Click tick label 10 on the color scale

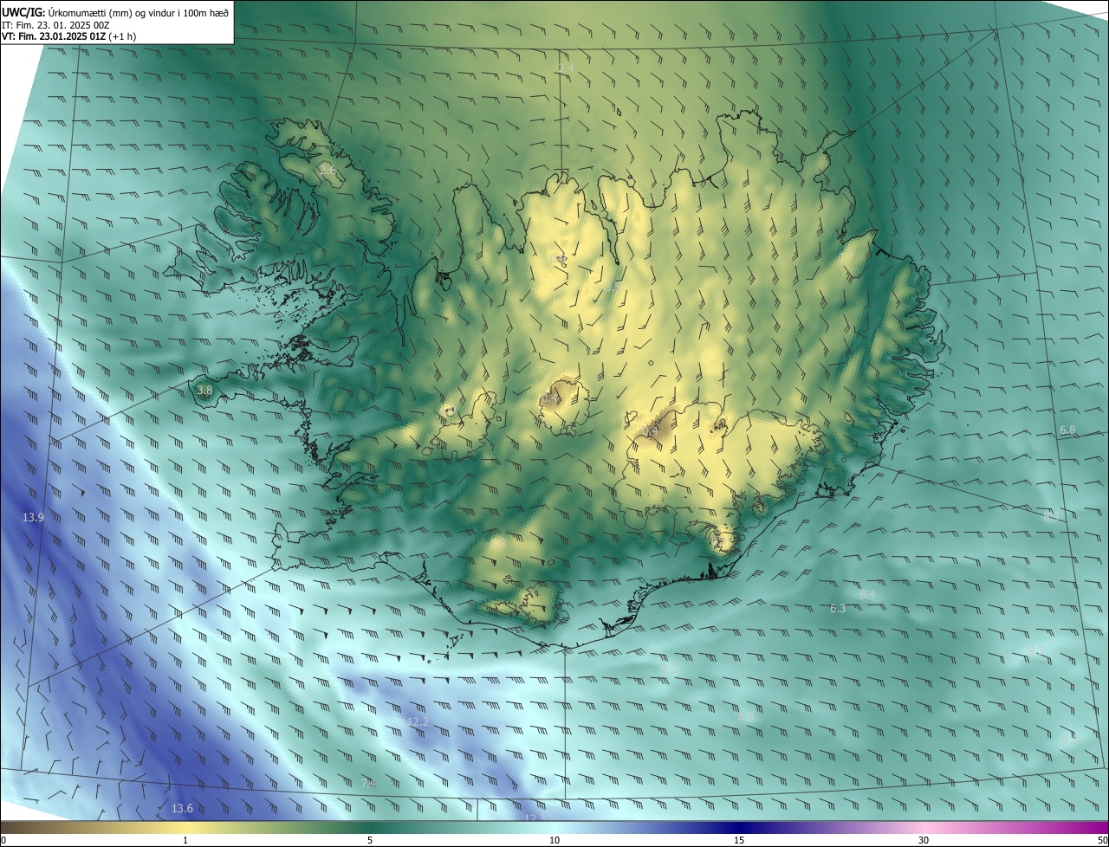554,840
